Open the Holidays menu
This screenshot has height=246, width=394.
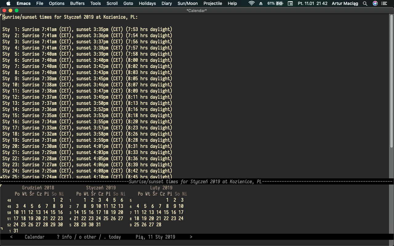pyautogui.click(x=147, y=3)
